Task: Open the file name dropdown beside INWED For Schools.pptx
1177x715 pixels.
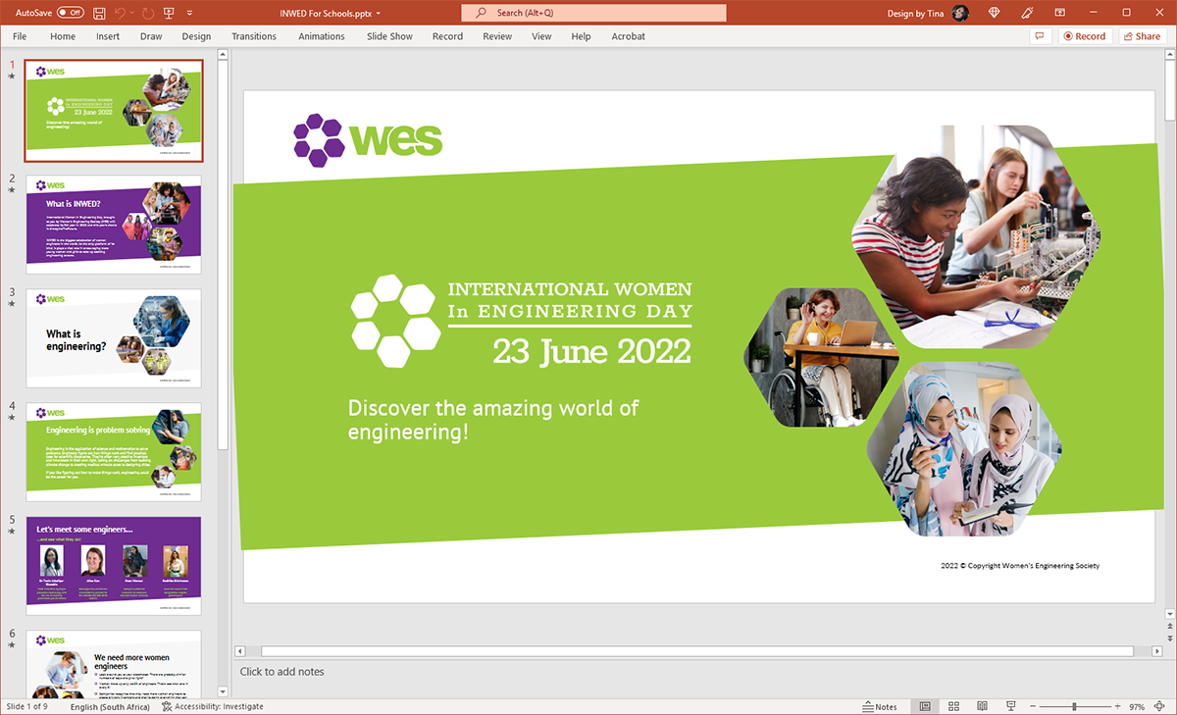Action: pyautogui.click(x=379, y=14)
